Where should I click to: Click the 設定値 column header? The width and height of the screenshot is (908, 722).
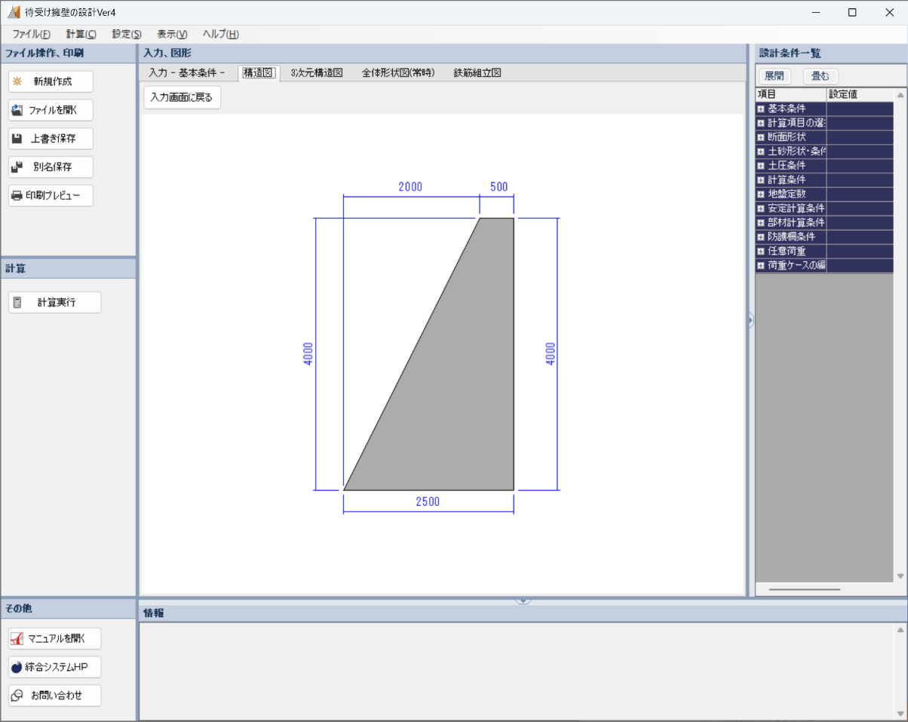[860, 95]
